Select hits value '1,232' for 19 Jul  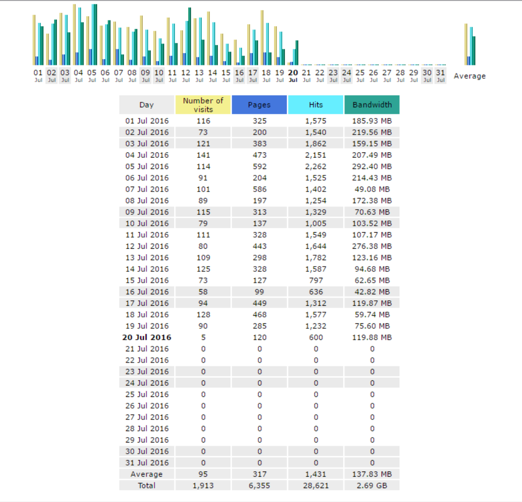pos(315,326)
